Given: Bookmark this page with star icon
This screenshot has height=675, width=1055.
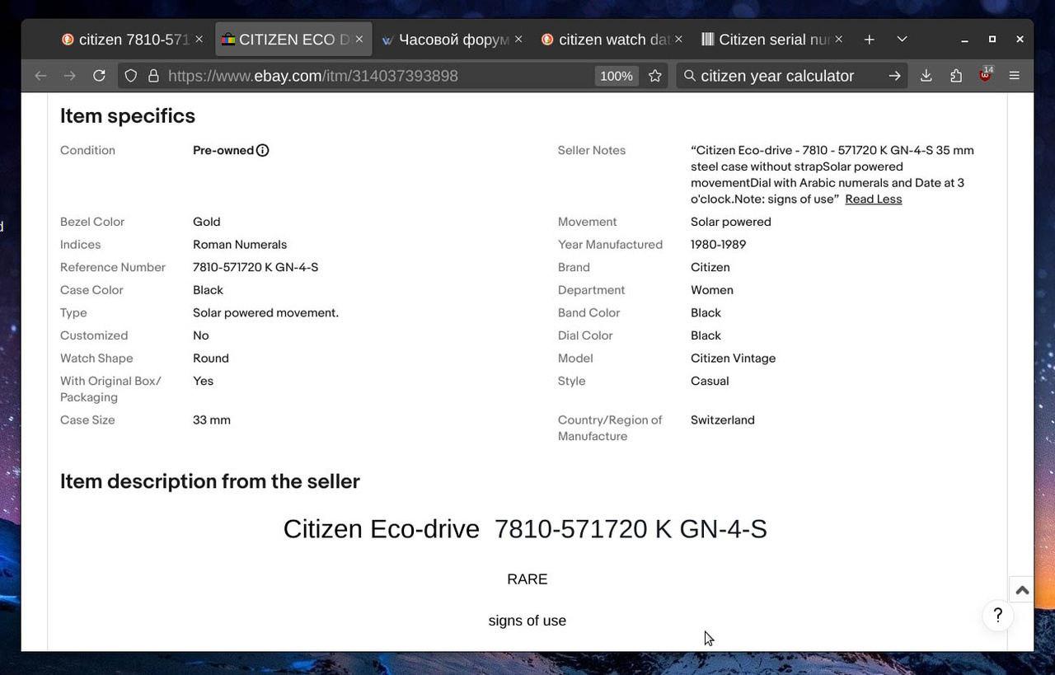Looking at the screenshot, I should click(654, 76).
